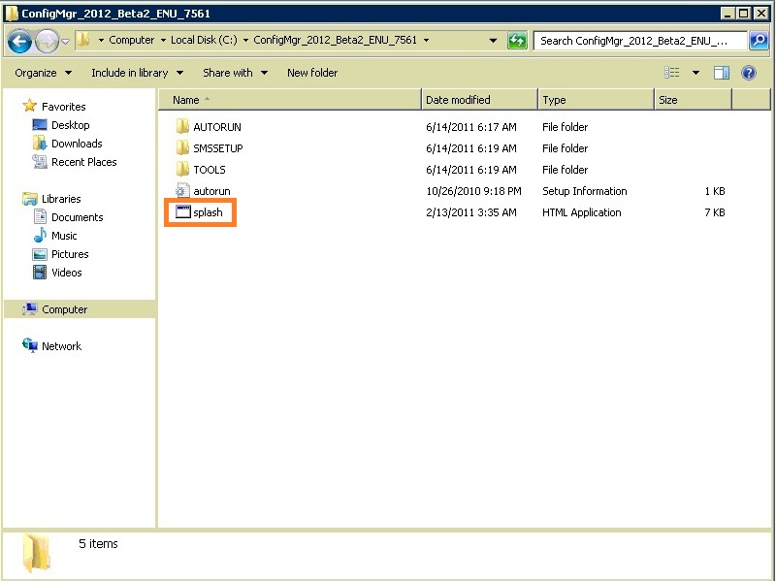Image resolution: width=776 pixels, height=581 pixels.
Task: Open Help via the question mark icon
Action: tap(748, 73)
